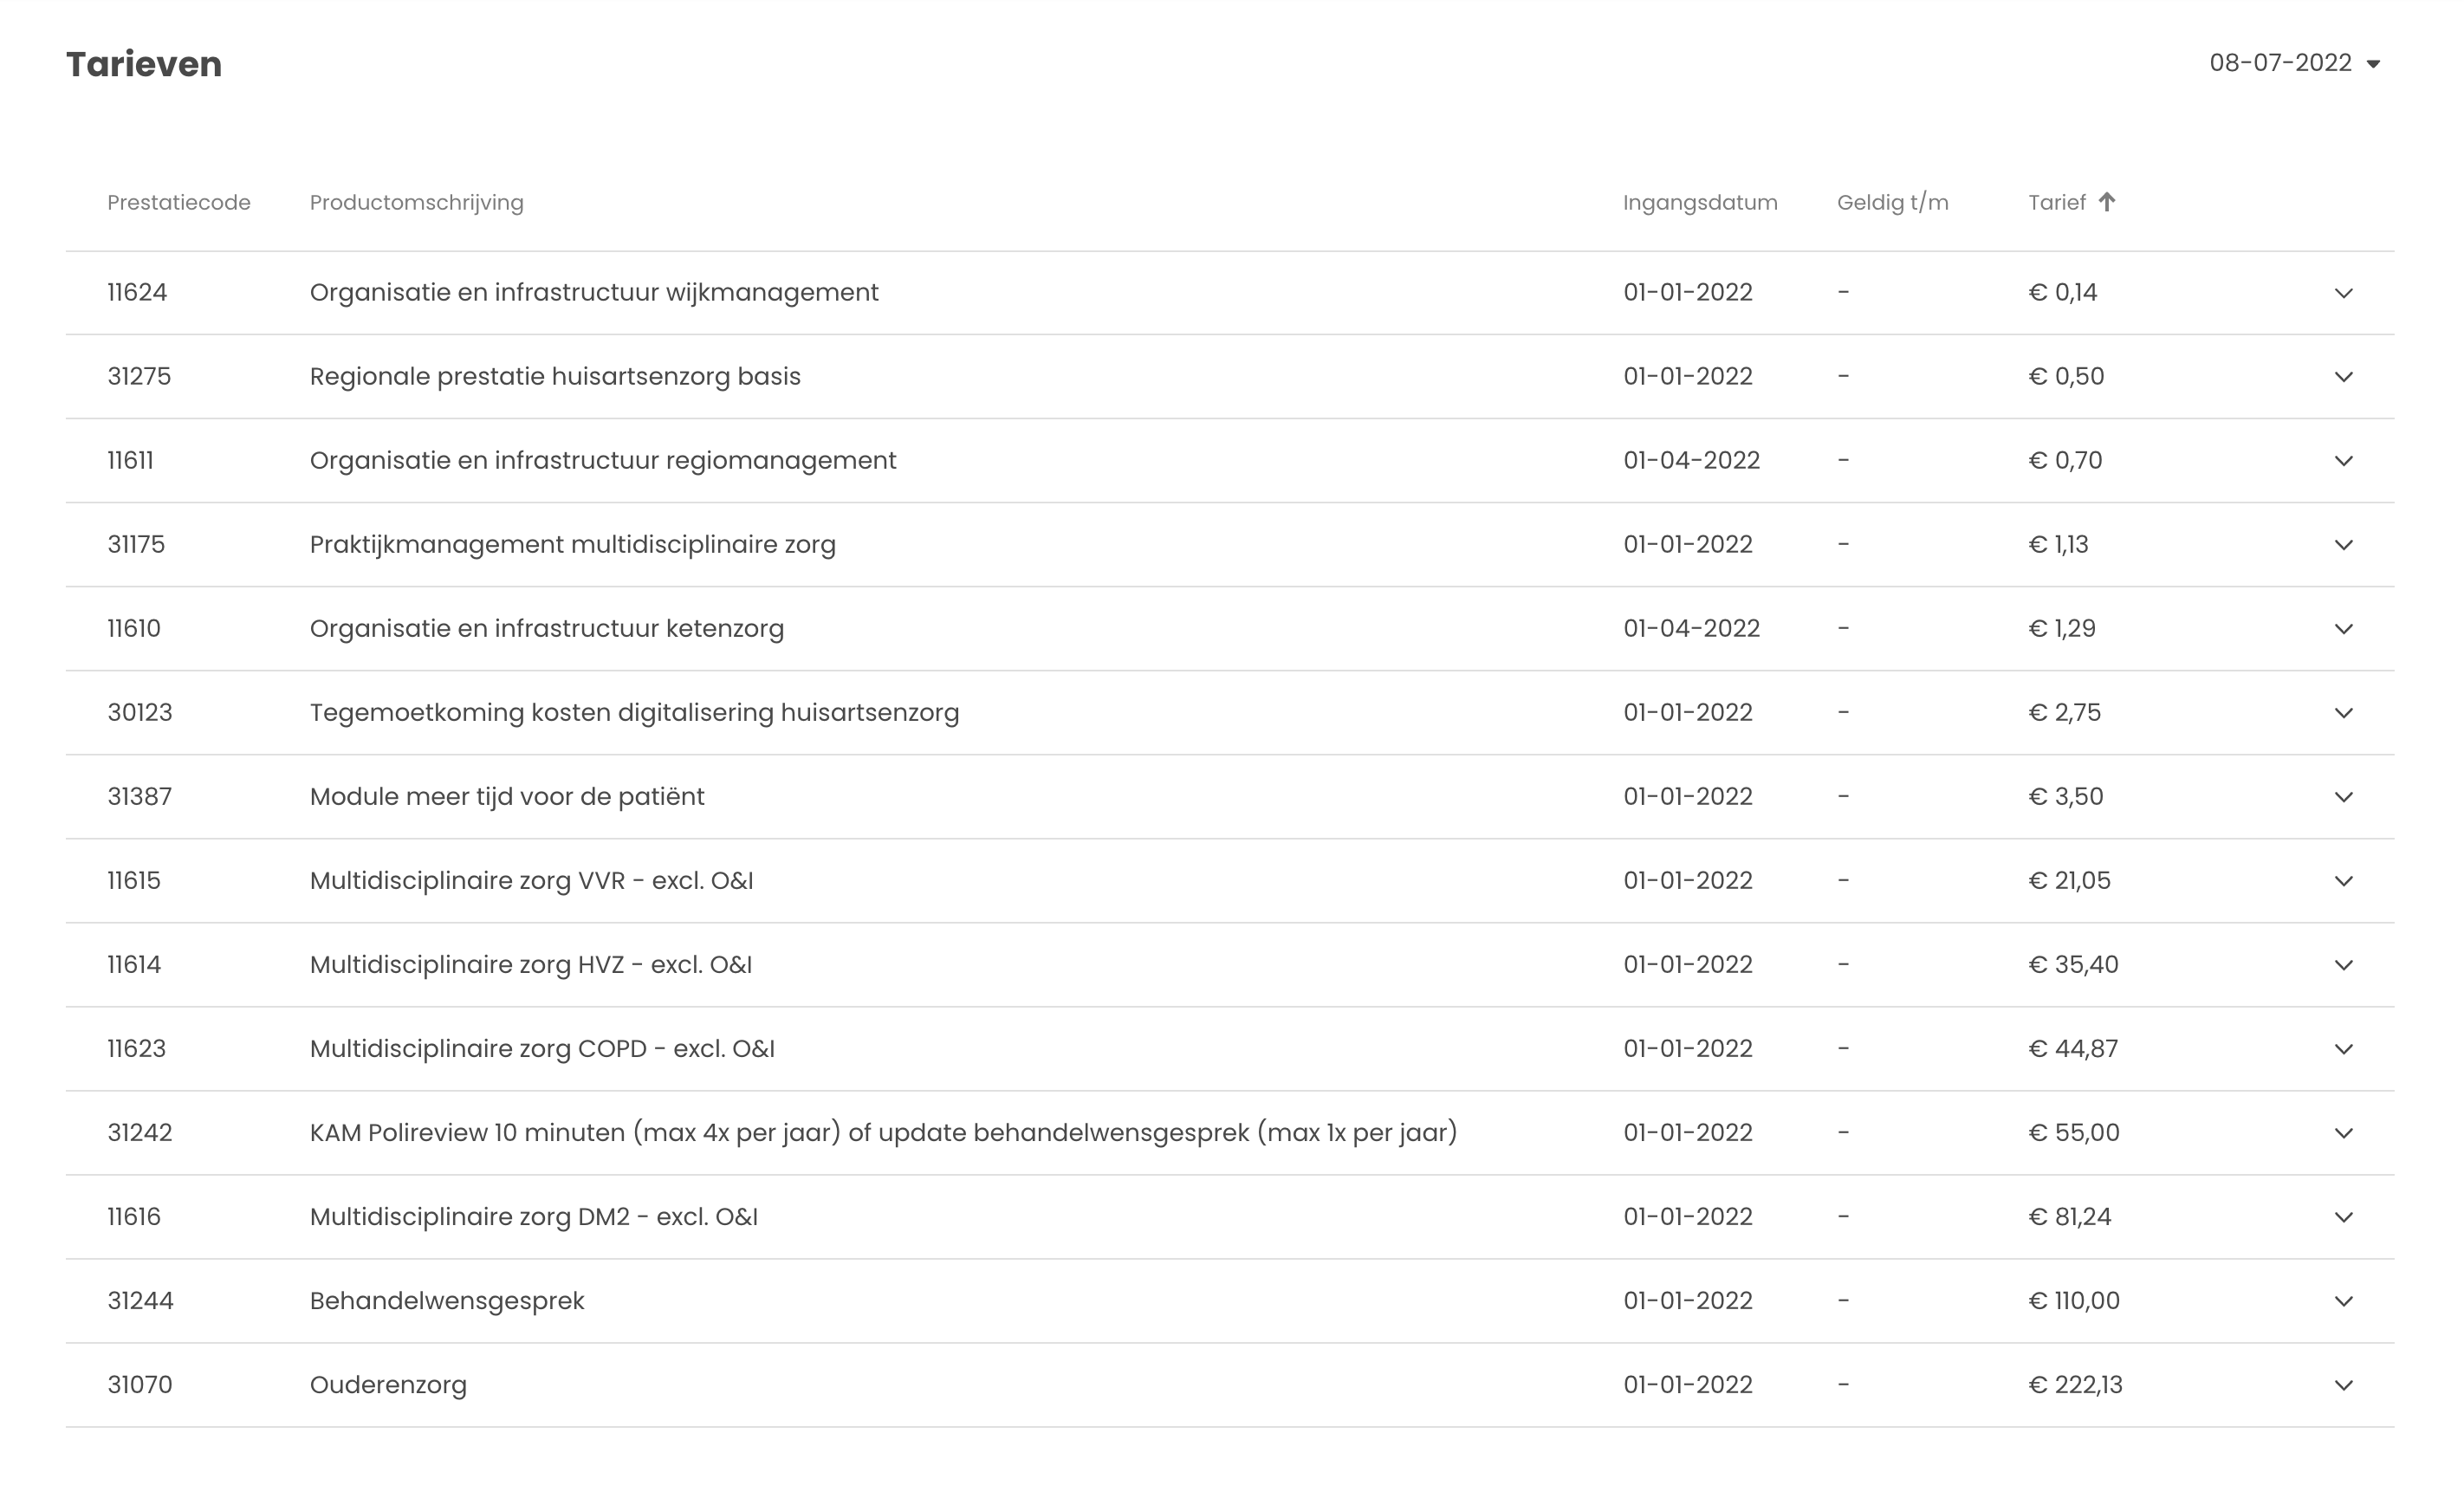Expand the Multidisciplinaire zorg HVZ chevron

point(2343,965)
